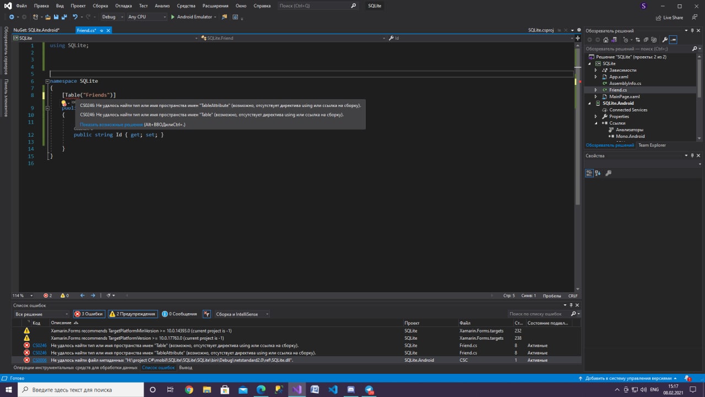Toggle Categorized view in Свойства panel

point(589,173)
